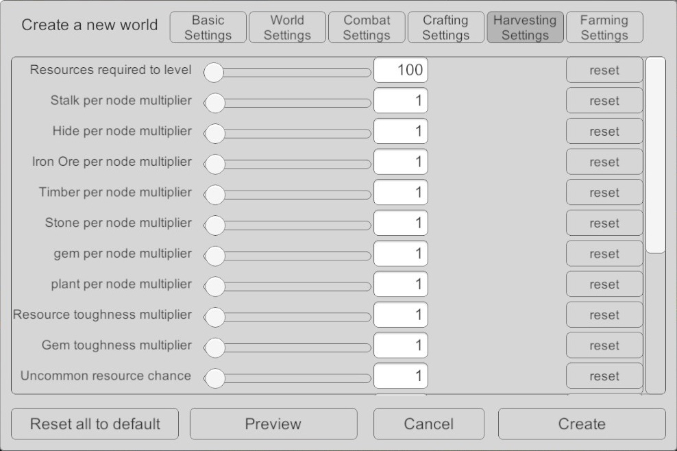Reset the Hide per node multiplier

(604, 132)
